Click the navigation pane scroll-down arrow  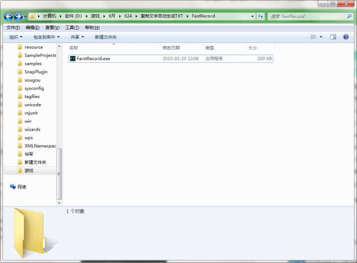[x=59, y=203]
